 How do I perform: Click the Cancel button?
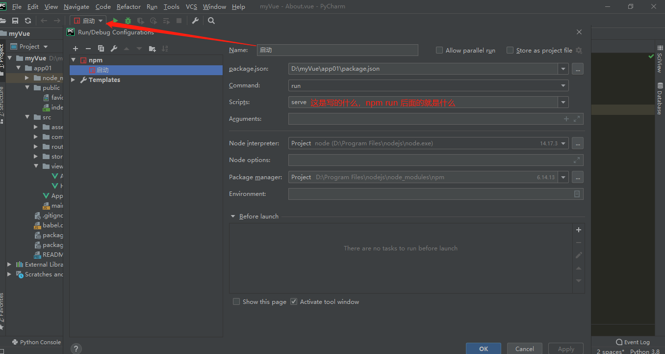click(525, 349)
